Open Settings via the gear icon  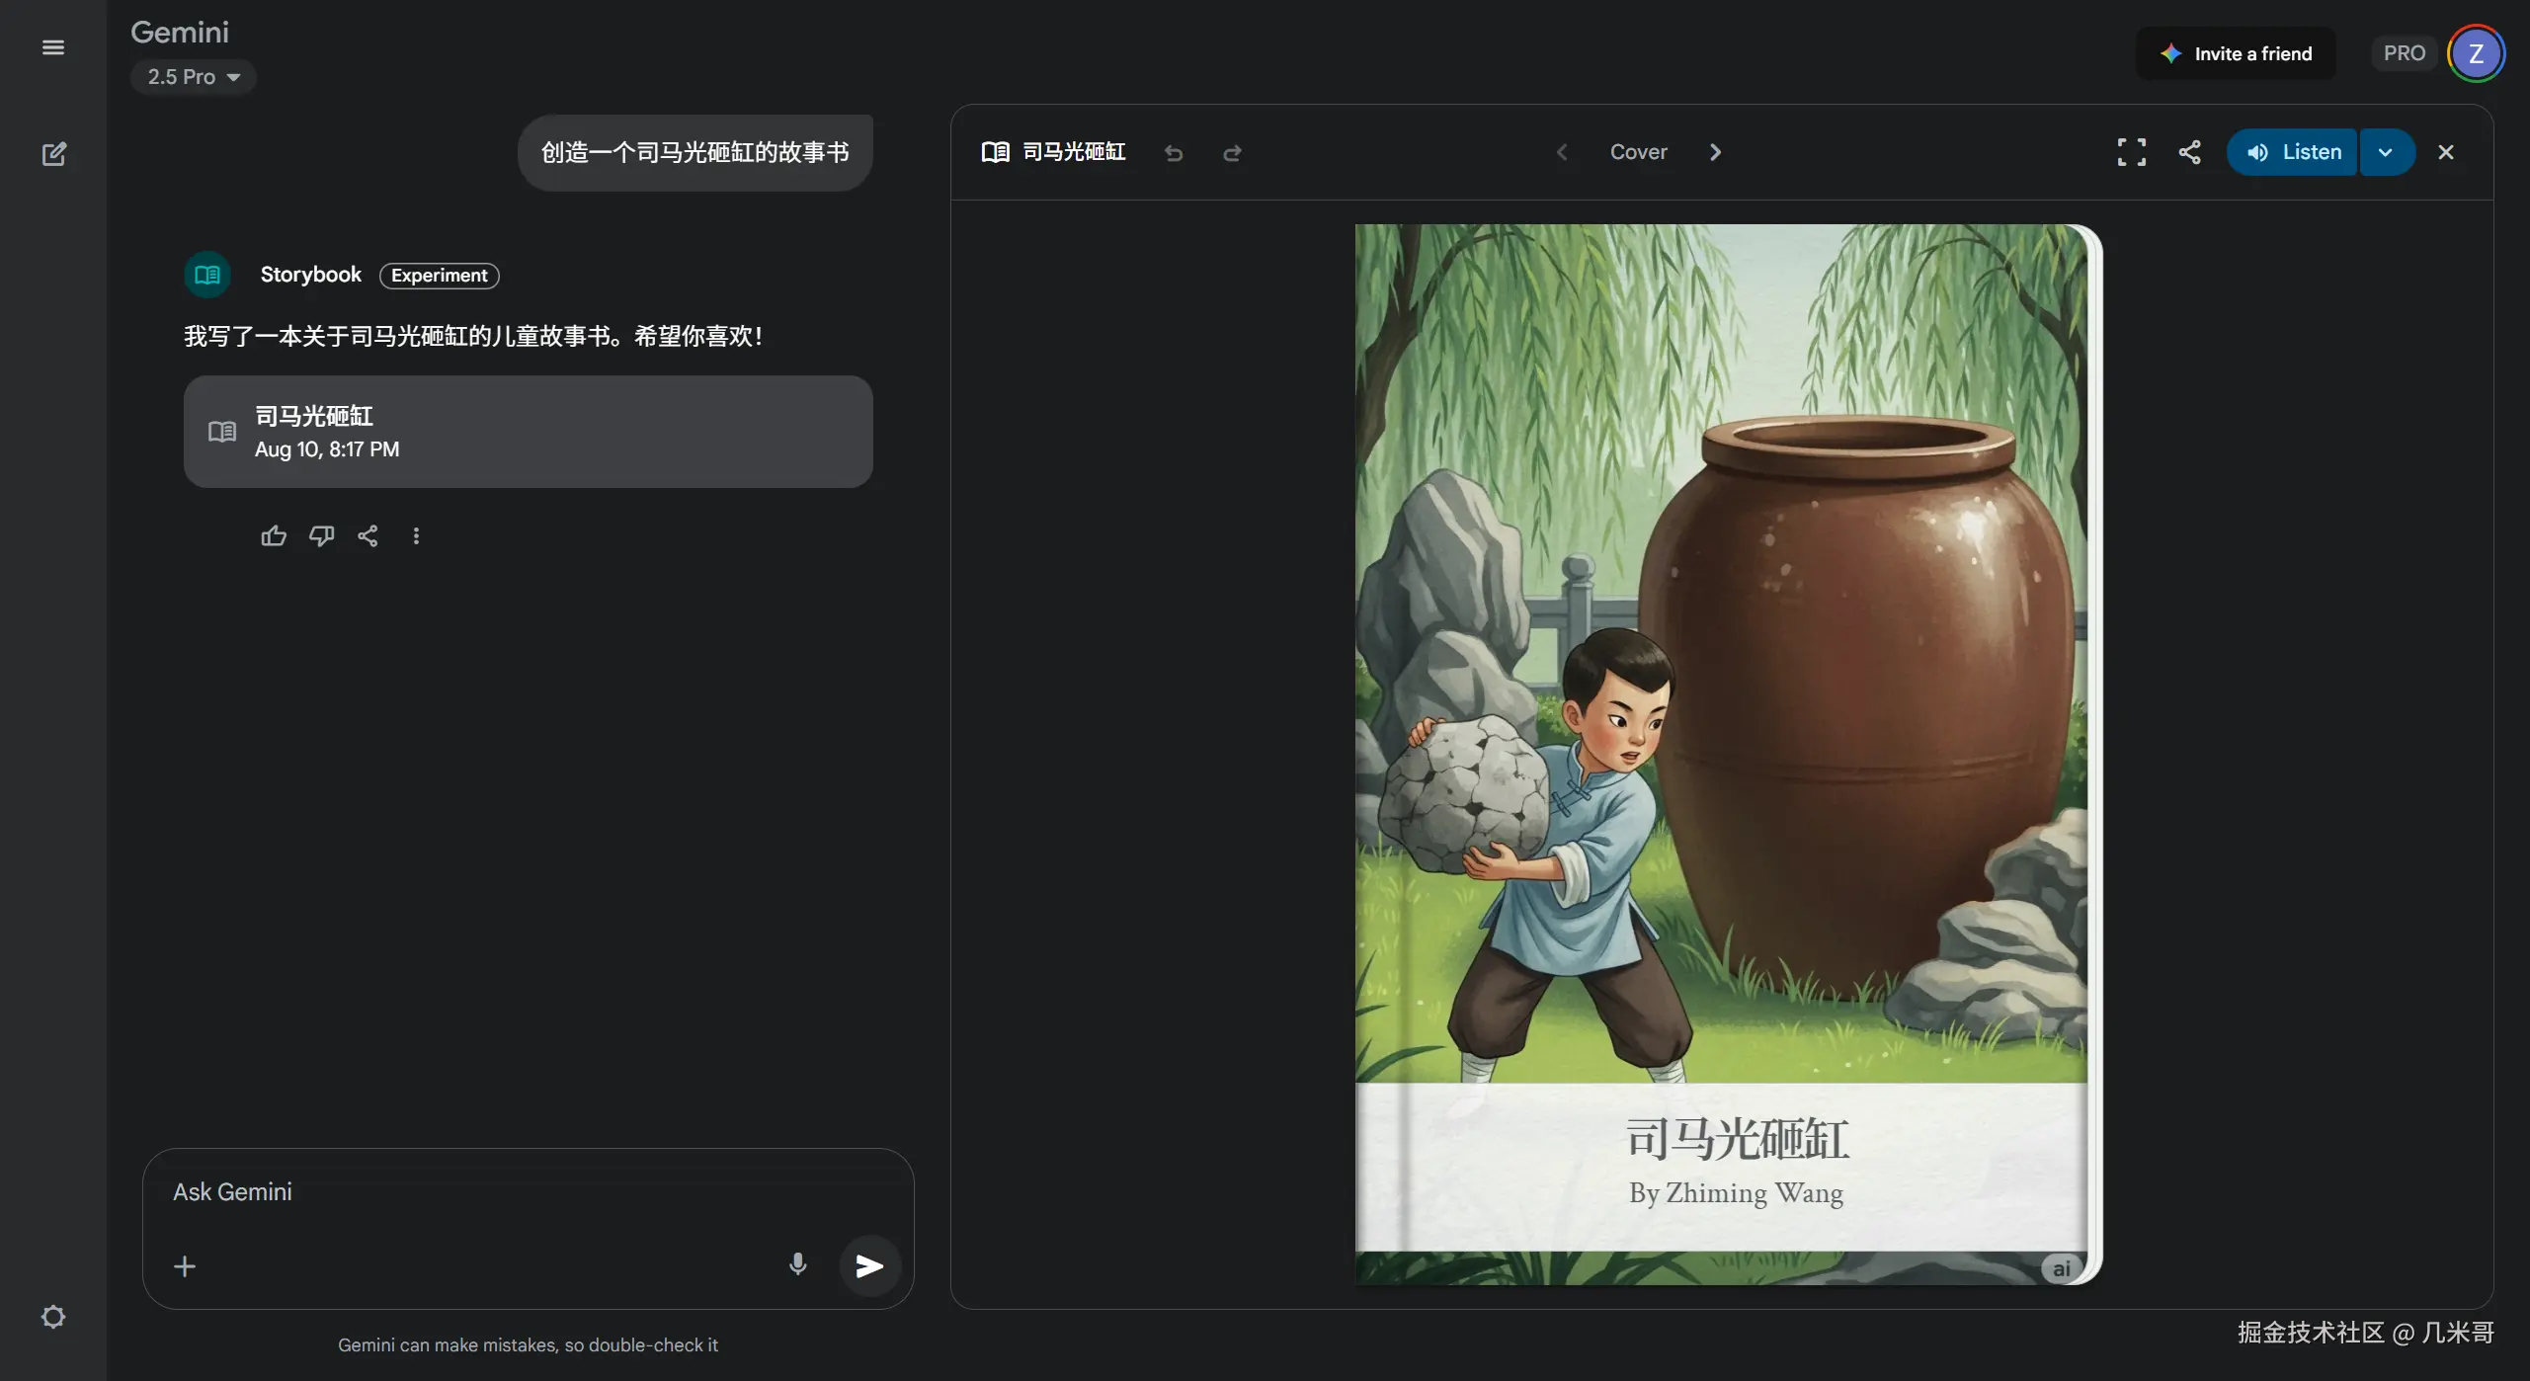tap(54, 1316)
